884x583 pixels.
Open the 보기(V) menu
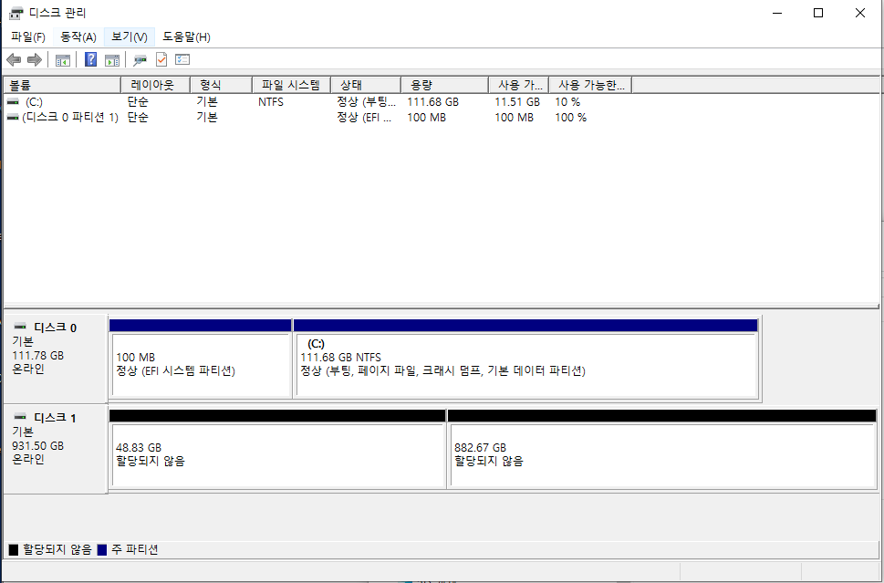click(x=129, y=36)
